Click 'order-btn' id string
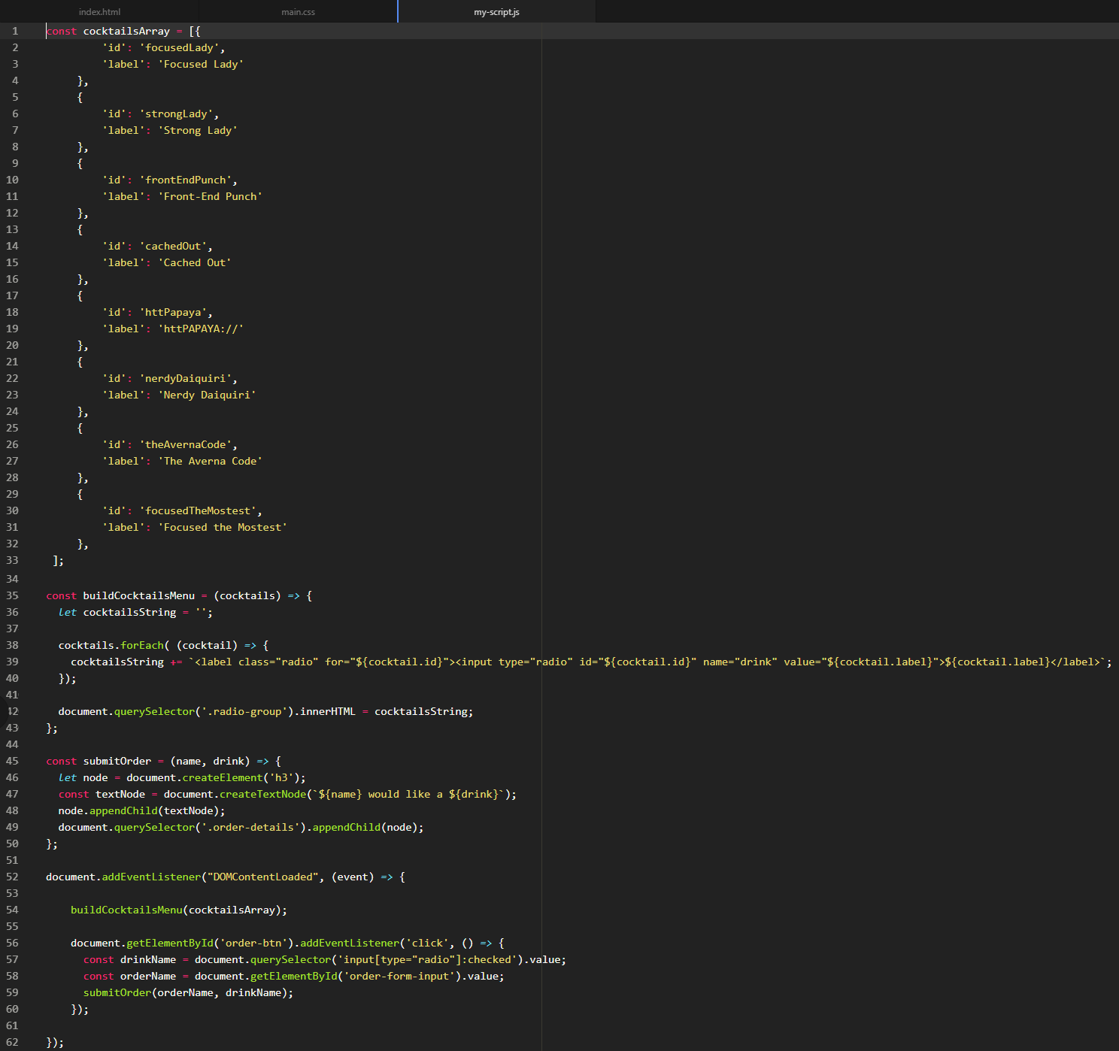The height and width of the screenshot is (1051, 1119). (253, 943)
